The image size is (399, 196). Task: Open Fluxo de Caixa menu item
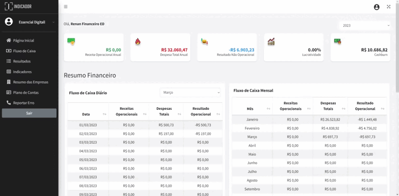coord(24,51)
